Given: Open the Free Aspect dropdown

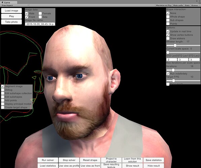Looking at the screenshot, I should coord(15,5).
